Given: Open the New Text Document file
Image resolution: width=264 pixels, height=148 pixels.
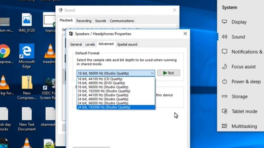Looking at the screenshot, I should pyautogui.click(x=27, y=113).
